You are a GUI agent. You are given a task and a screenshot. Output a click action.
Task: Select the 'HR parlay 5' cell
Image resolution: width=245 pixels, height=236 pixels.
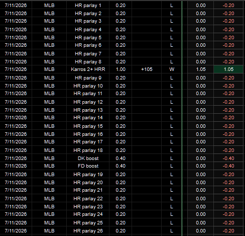tap(88, 38)
